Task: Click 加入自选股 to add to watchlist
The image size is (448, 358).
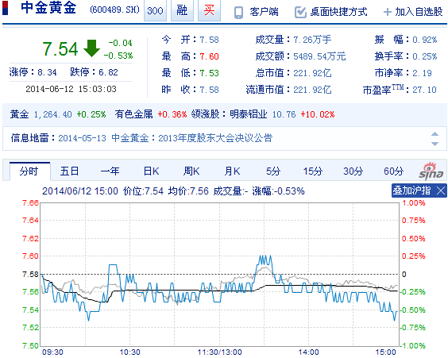Action: tap(419, 12)
